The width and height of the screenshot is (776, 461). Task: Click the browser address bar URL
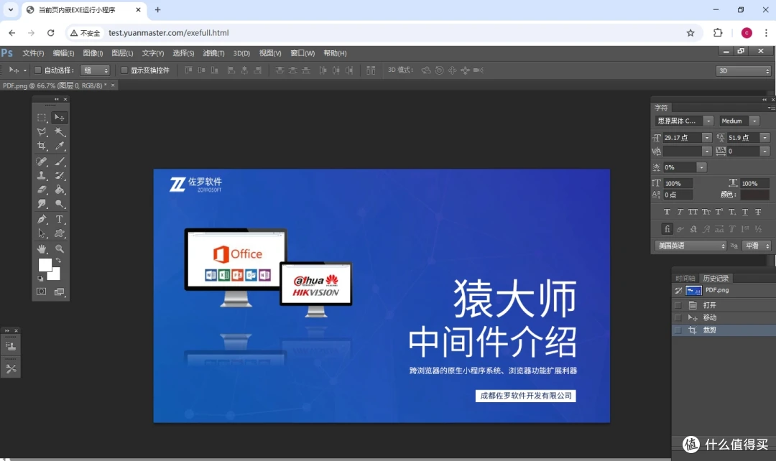pos(169,32)
